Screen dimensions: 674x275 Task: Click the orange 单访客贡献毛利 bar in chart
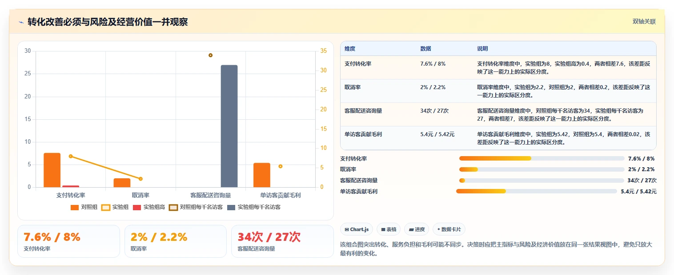[x=262, y=175]
